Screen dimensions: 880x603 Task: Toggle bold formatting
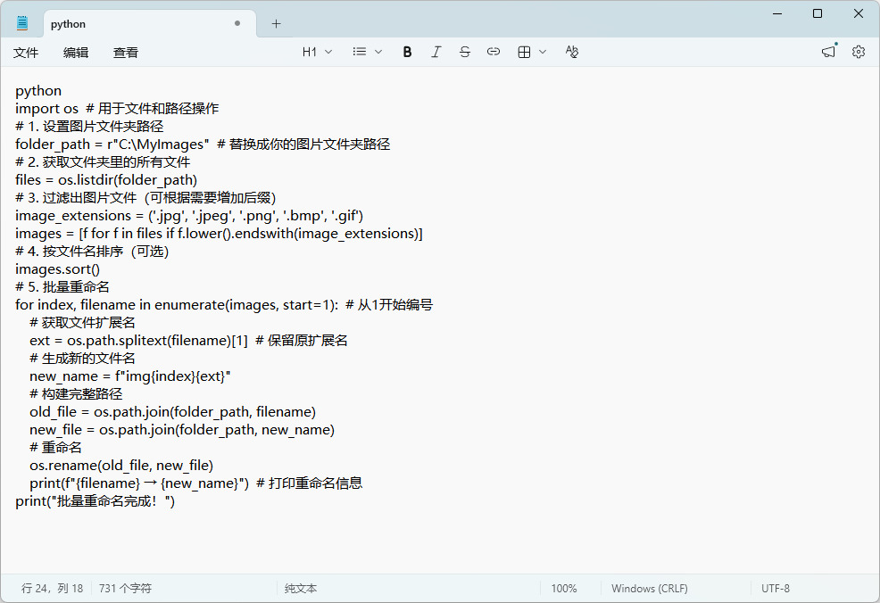[x=407, y=52]
